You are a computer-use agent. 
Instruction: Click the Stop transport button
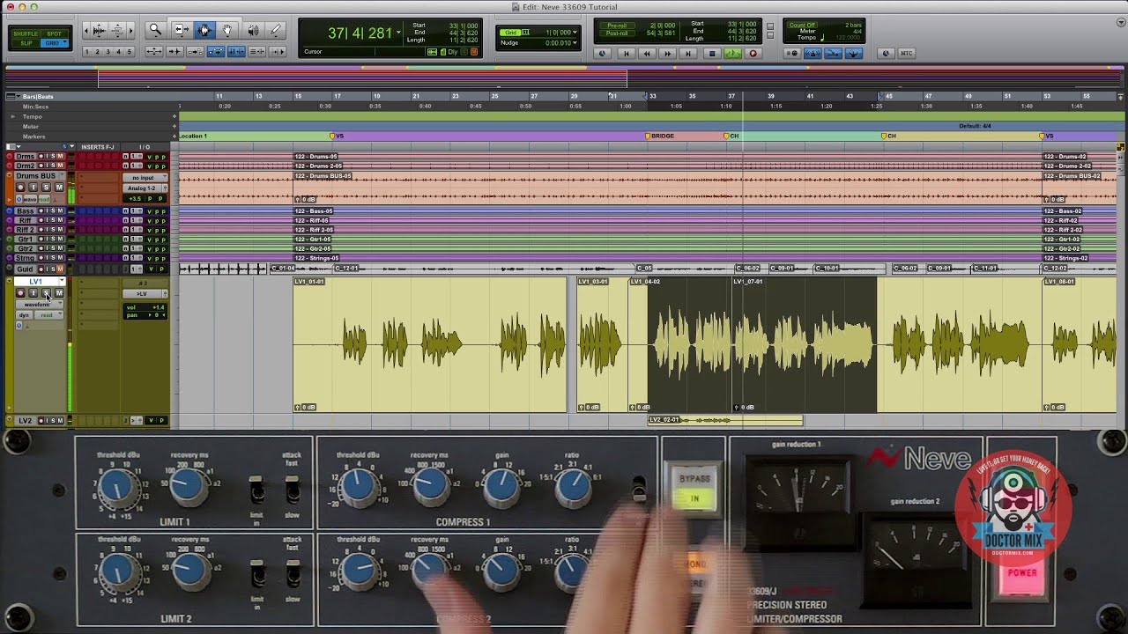pyautogui.click(x=712, y=54)
